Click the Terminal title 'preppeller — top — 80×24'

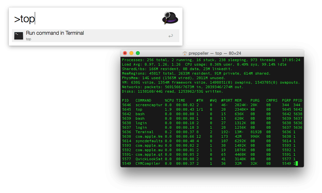coord(215,53)
